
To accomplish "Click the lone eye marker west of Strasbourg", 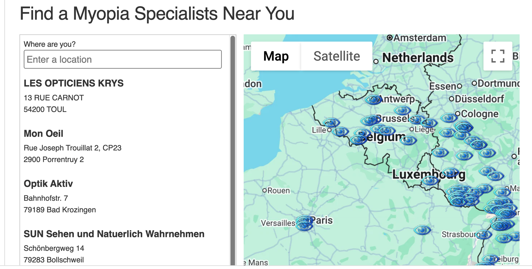I will [x=422, y=230].
